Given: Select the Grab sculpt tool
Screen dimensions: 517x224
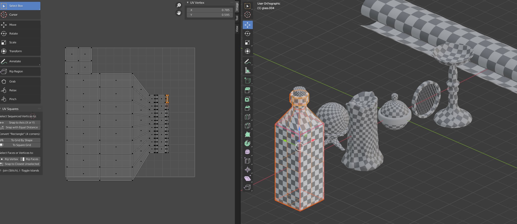Looking at the screenshot, I should [x=12, y=81].
